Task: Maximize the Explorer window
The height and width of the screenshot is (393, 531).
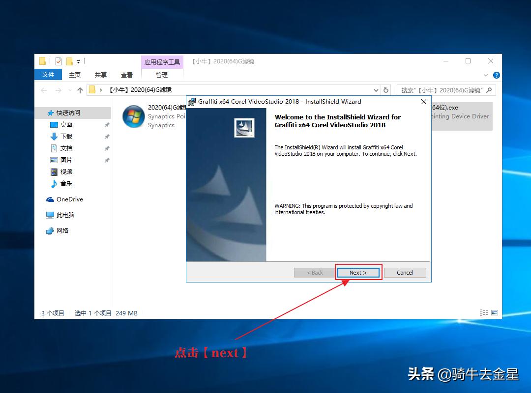Action: [468, 61]
